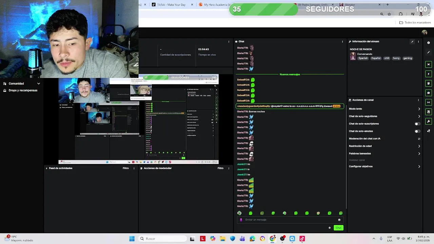The image size is (434, 244).
Task: Open Feed de actividades three-dot menu
Action: pos(134,168)
